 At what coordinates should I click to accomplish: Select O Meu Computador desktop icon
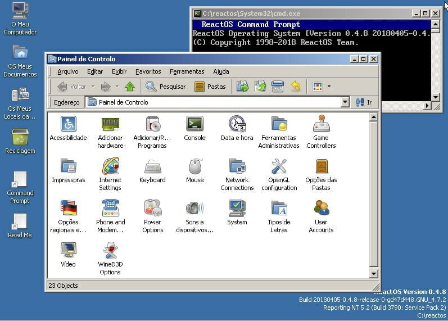tap(20, 19)
